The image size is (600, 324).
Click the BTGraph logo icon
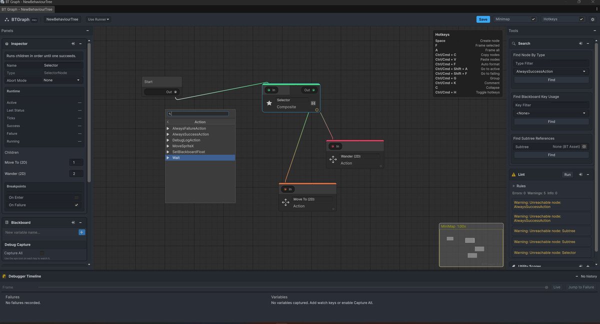pyautogui.click(x=7, y=19)
